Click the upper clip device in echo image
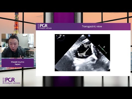Screen dimensions: 132x99 pyautogui.click(x=86, y=45)
